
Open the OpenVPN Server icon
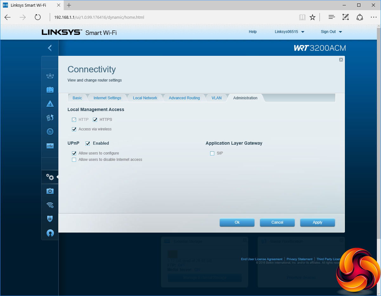click(50, 233)
